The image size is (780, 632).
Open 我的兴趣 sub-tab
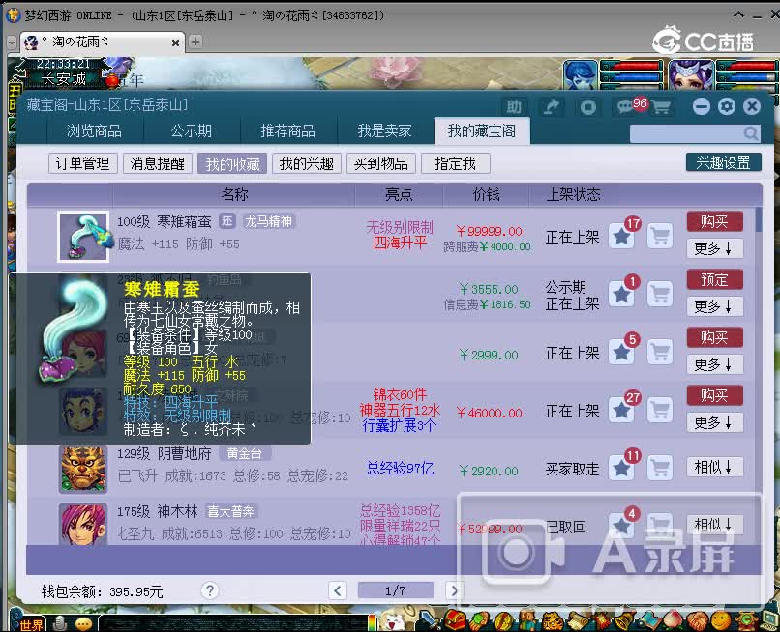(307, 163)
